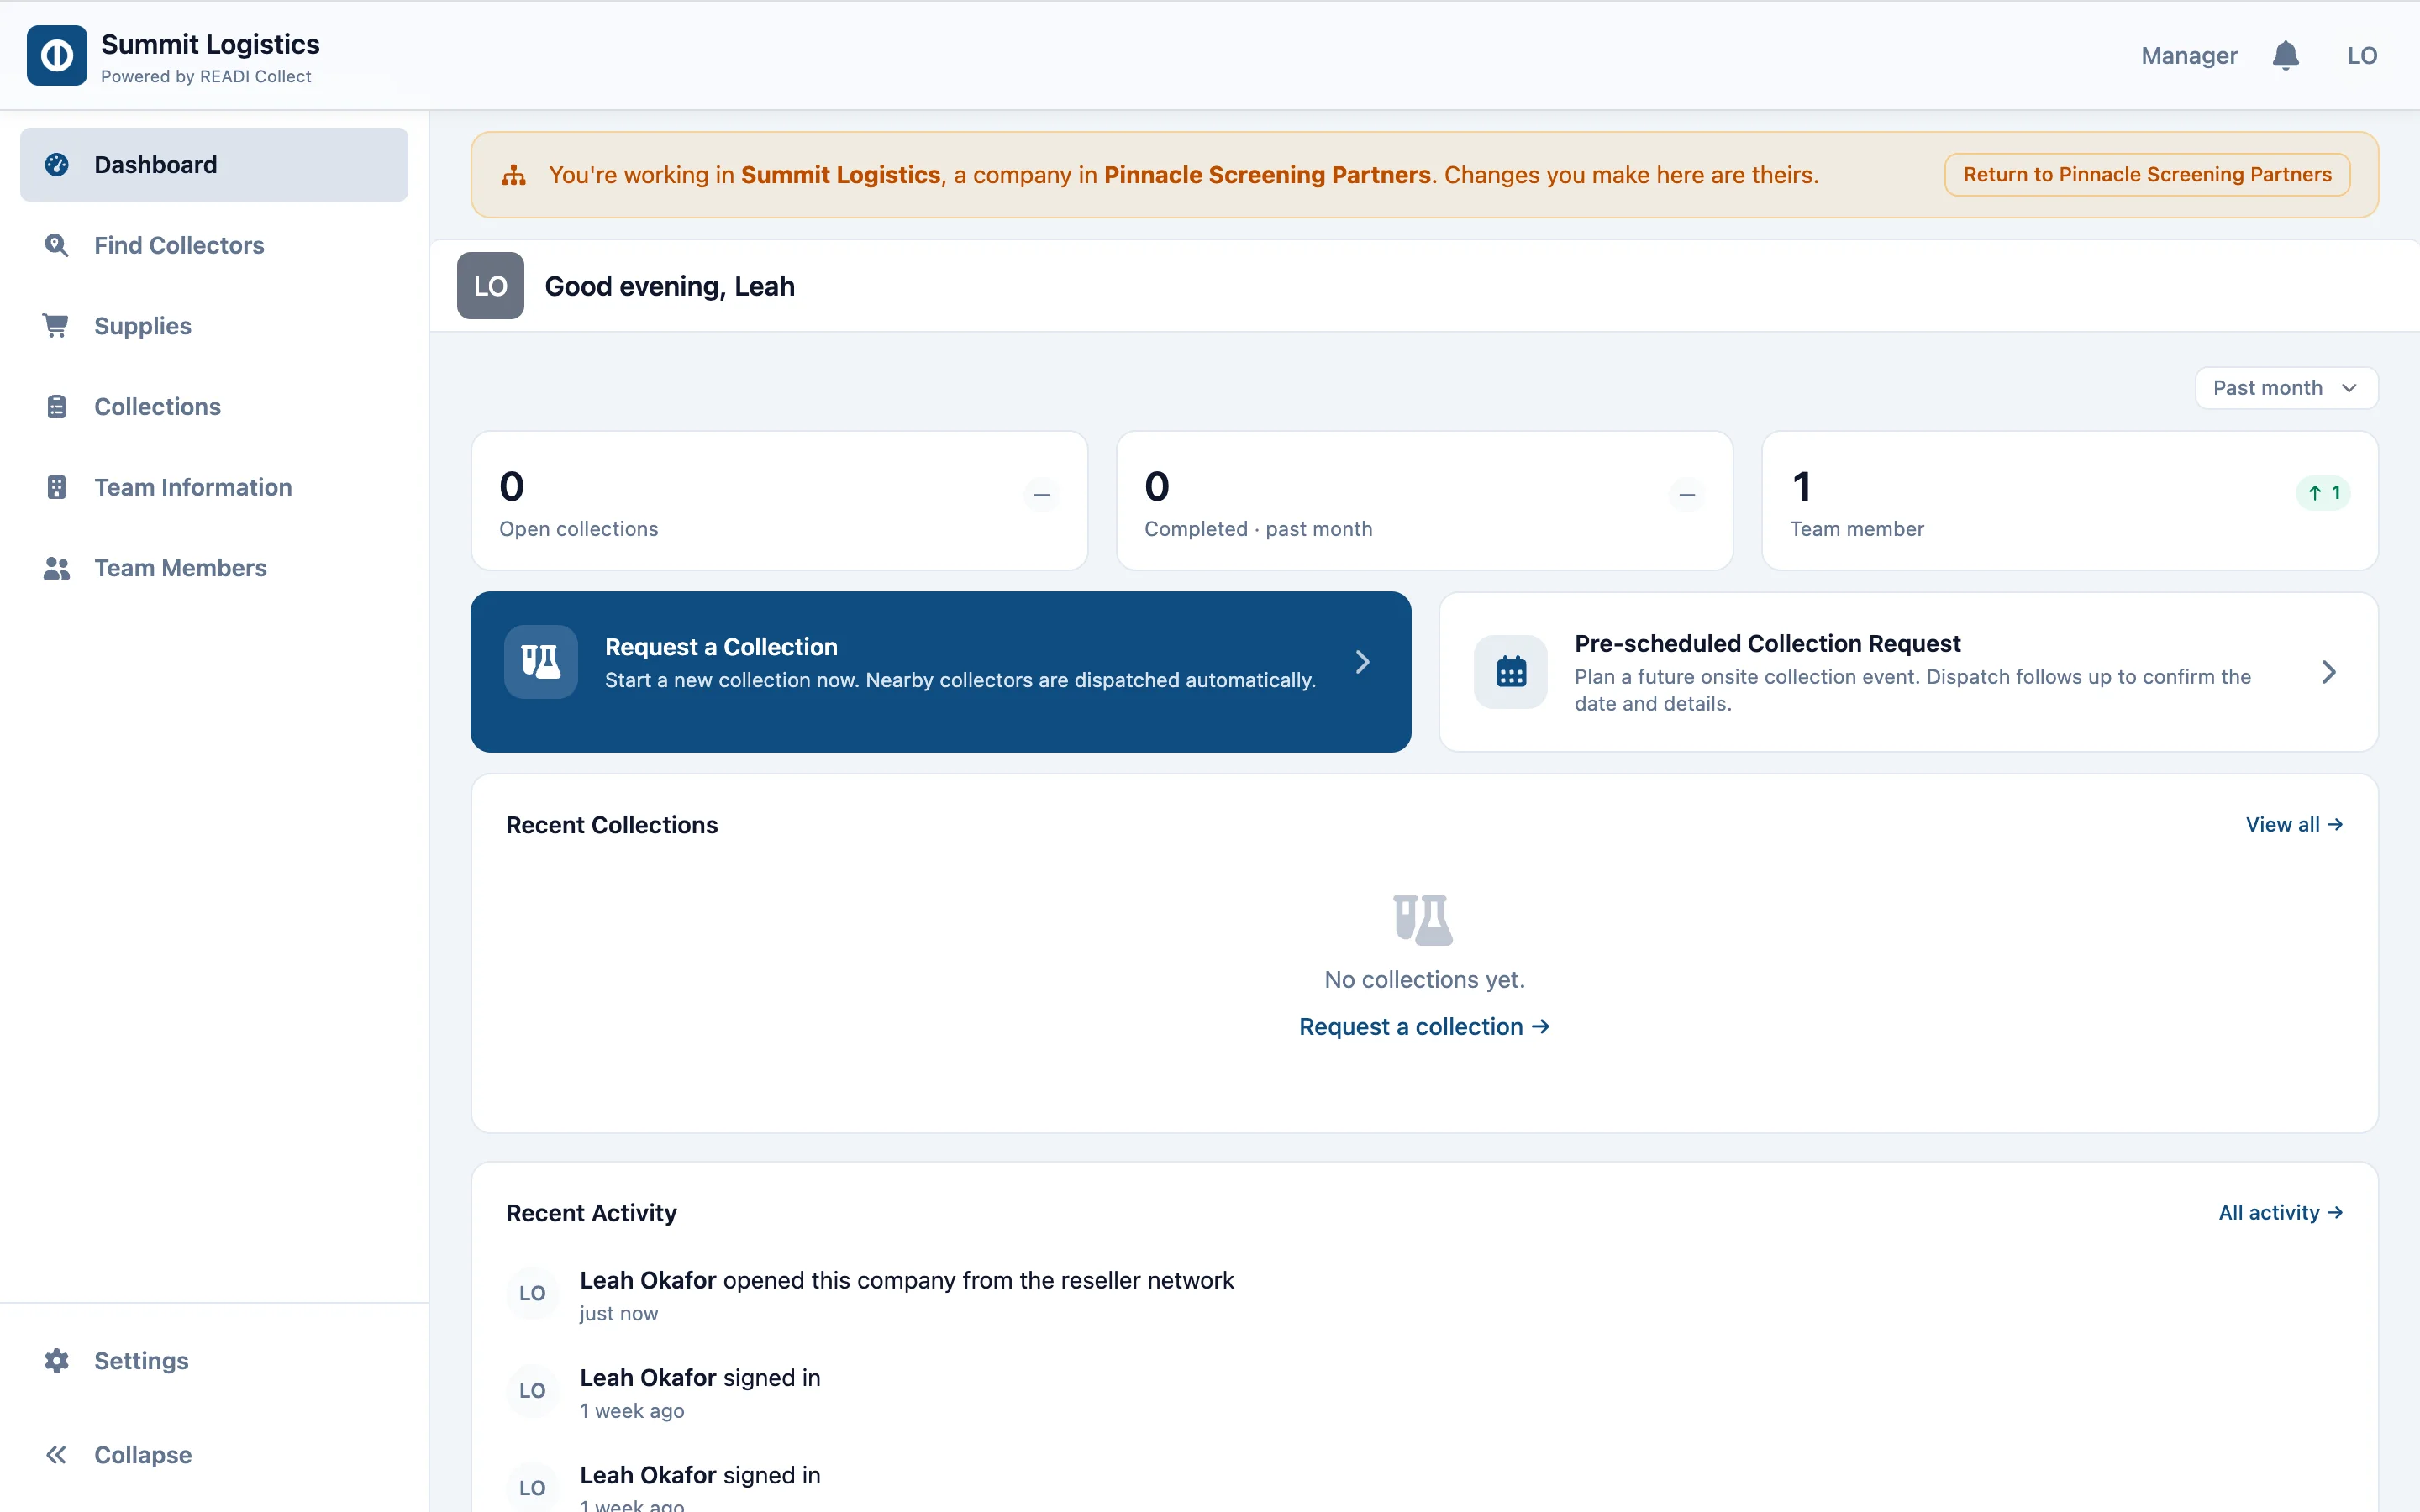Image resolution: width=2420 pixels, height=1512 pixels.
Task: Click 'Good evening, Leah' greeting
Action: click(669, 286)
